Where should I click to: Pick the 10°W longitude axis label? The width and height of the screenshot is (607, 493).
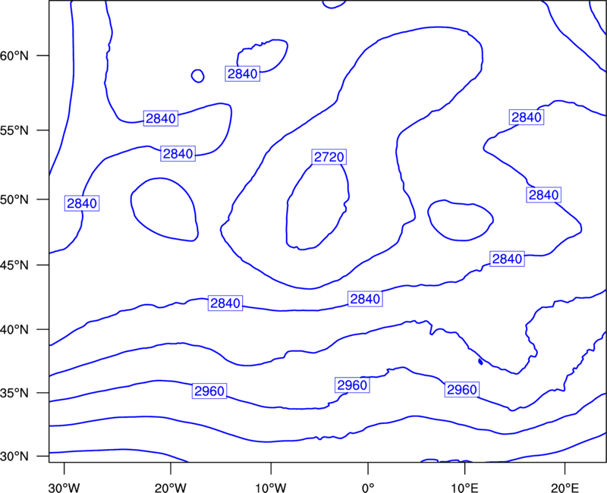(271, 488)
